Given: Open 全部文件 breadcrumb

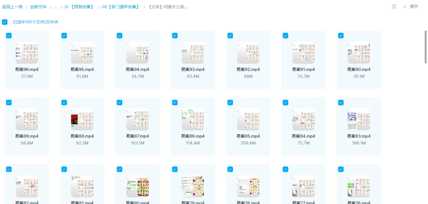Looking at the screenshot, I should click(x=38, y=7).
